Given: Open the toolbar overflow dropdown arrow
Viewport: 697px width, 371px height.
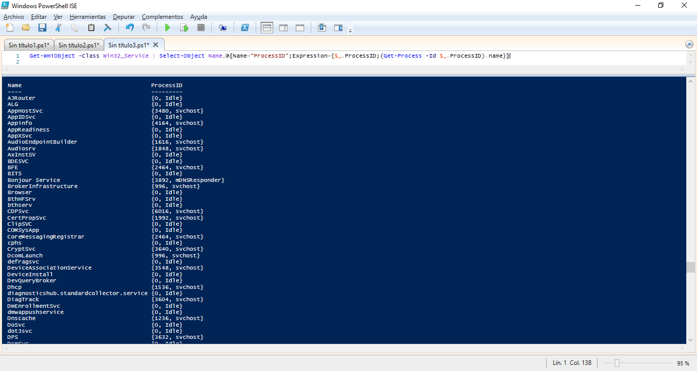Looking at the screenshot, I should (x=350, y=30).
